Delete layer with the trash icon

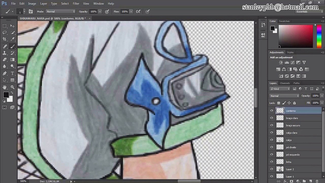[x=317, y=181]
